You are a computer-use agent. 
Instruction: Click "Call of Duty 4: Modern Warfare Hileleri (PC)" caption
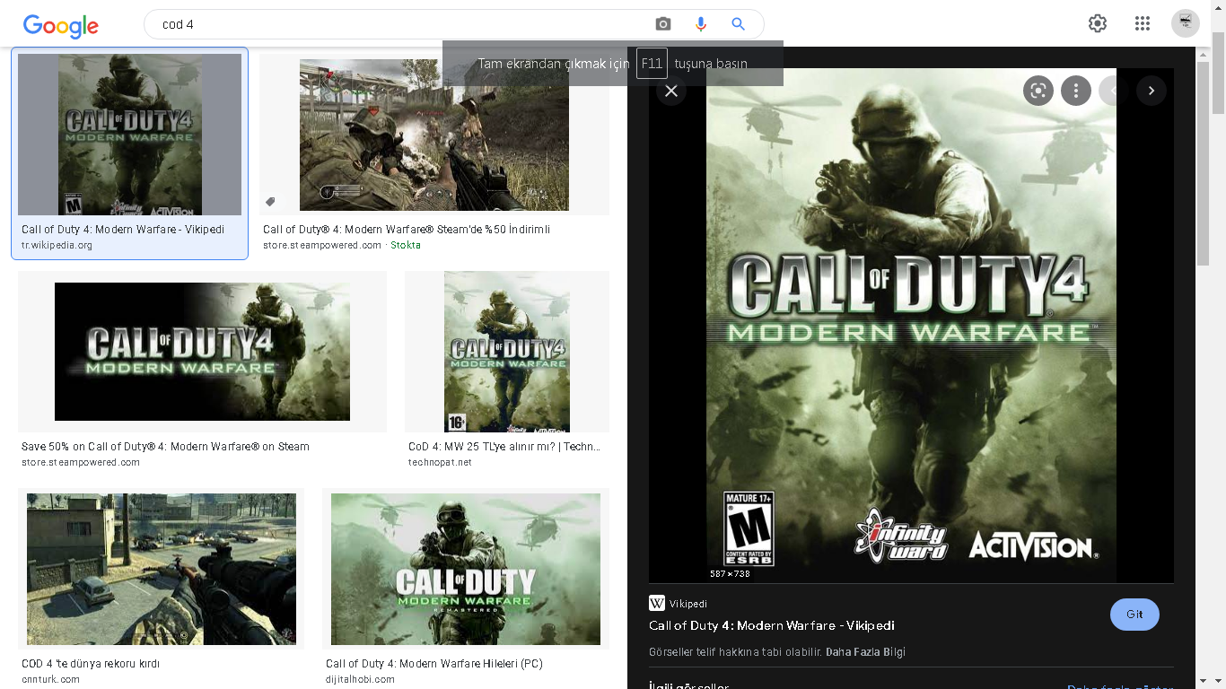434,664
